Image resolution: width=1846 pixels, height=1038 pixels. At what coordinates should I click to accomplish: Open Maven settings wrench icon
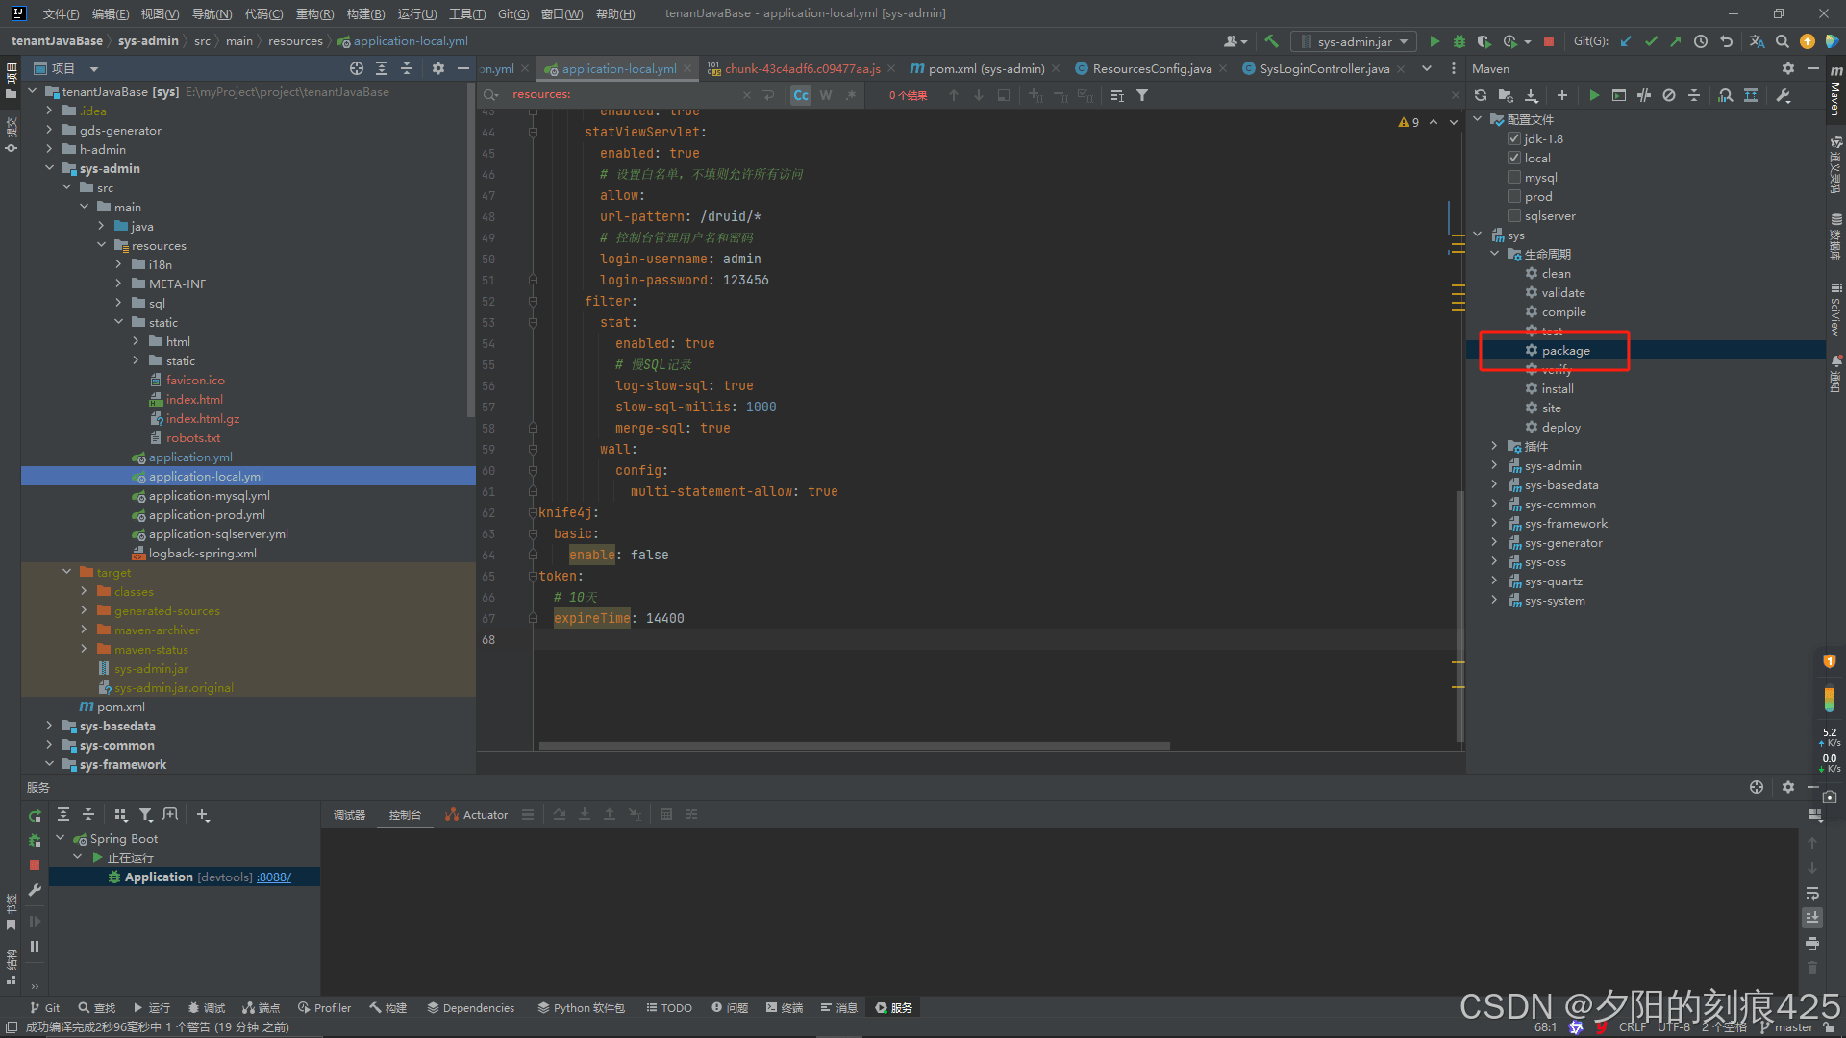[1783, 95]
